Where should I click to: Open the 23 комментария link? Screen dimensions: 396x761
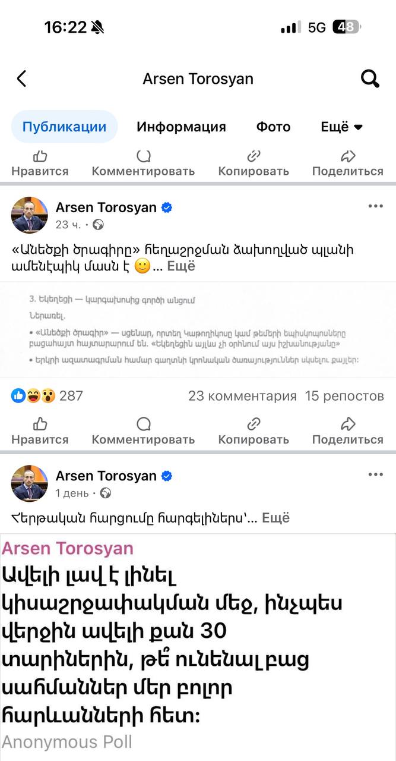(x=242, y=396)
